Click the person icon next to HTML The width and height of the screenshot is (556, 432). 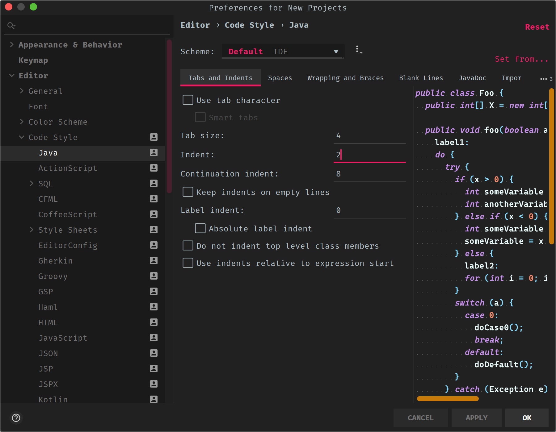[x=154, y=322]
